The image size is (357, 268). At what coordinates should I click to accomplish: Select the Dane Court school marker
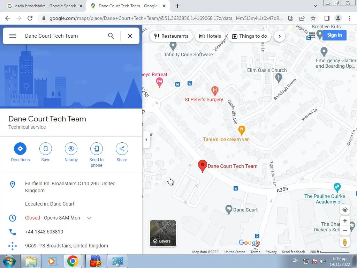tap(229, 209)
